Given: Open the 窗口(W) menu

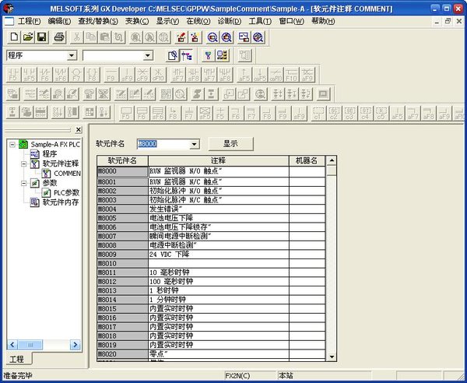Looking at the screenshot, I should pyautogui.click(x=291, y=21).
